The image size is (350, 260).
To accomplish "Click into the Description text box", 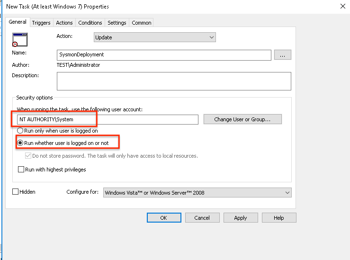I will (173, 81).
